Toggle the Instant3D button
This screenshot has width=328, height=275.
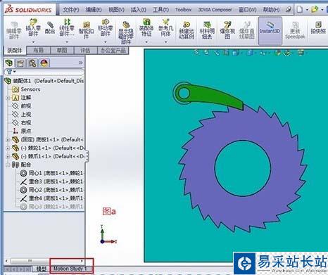tap(270, 30)
